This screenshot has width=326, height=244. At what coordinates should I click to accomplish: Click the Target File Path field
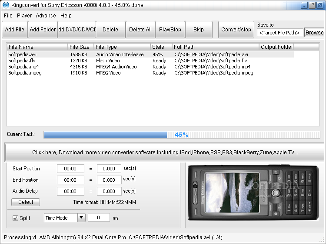coord(280,33)
